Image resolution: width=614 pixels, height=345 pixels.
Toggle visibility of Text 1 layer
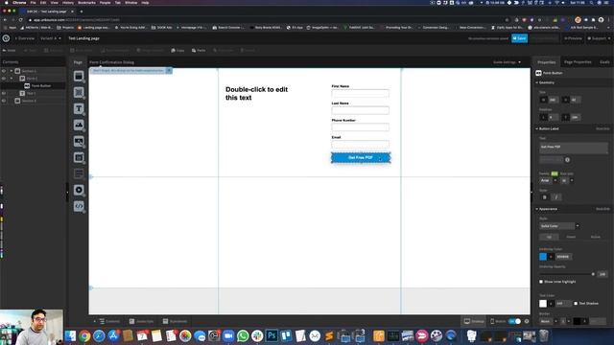tap(4, 93)
